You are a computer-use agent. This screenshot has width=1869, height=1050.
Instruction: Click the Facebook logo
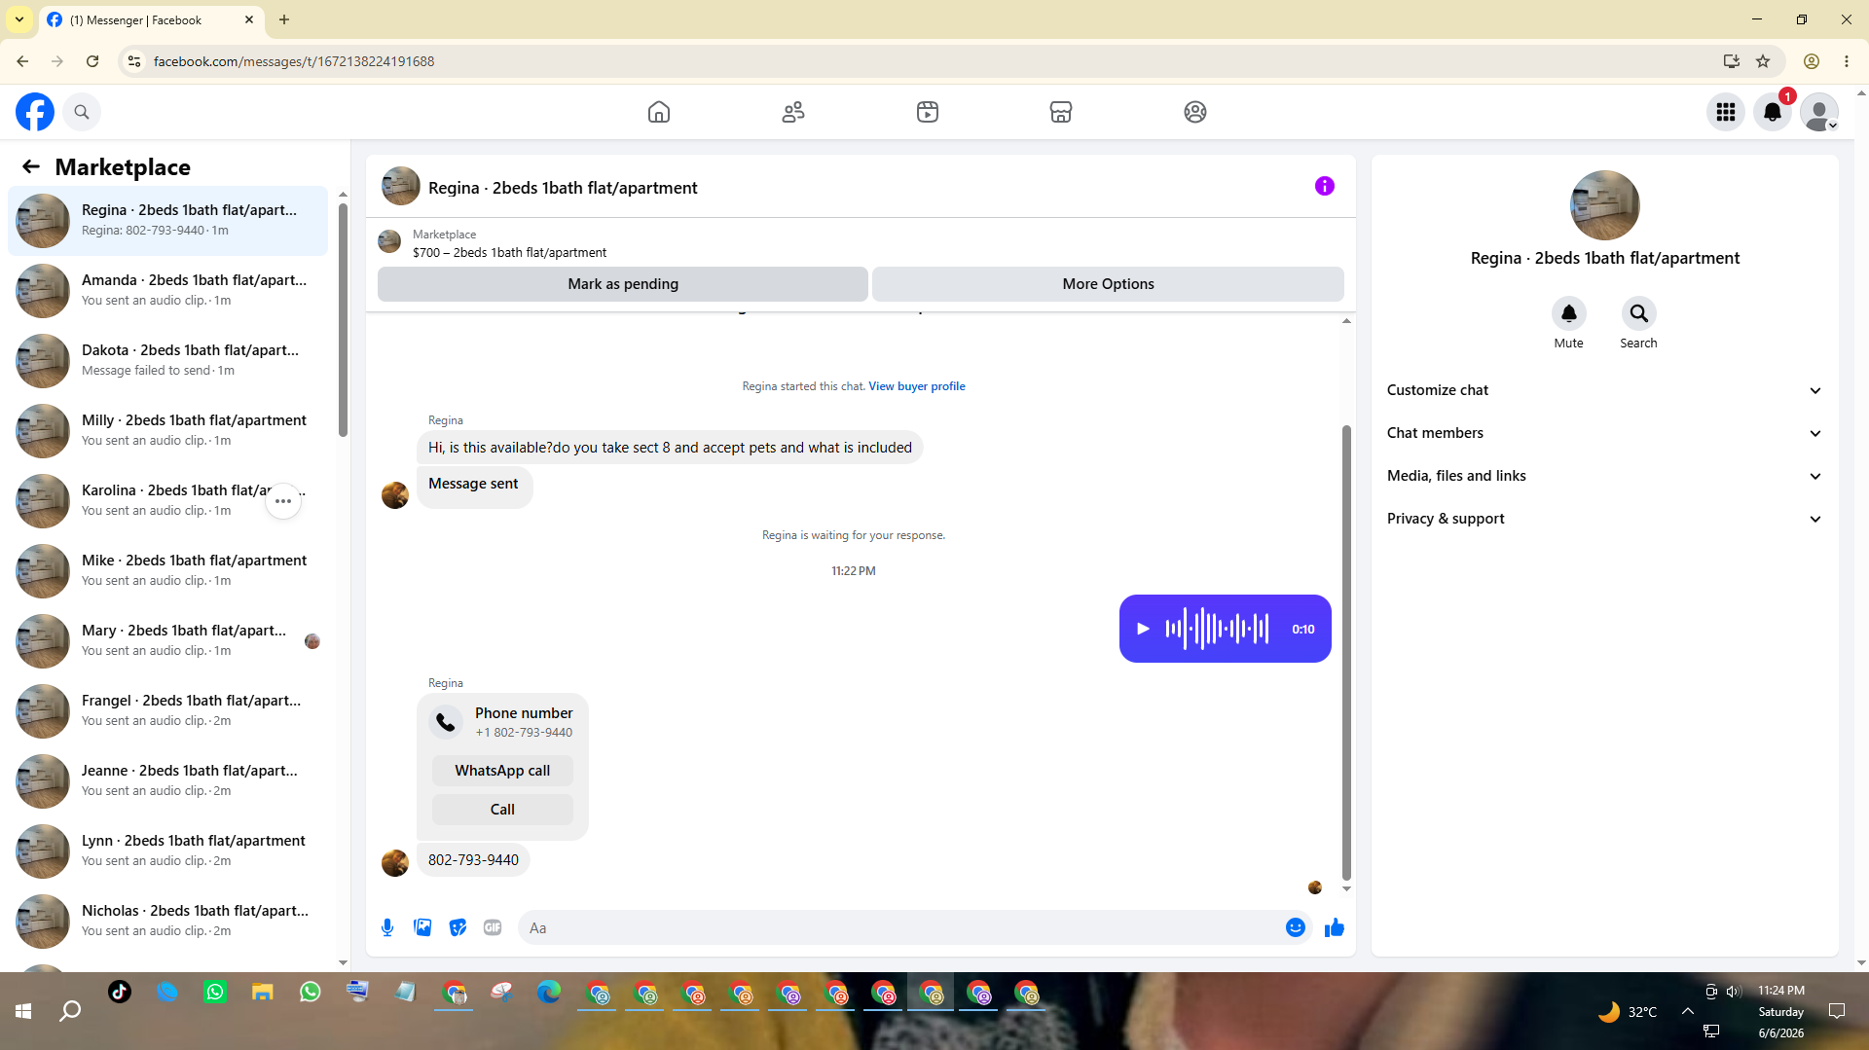tap(35, 112)
